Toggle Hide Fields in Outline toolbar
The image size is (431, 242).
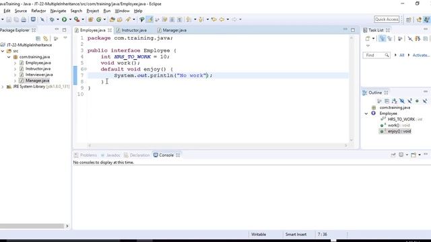pos(402,101)
